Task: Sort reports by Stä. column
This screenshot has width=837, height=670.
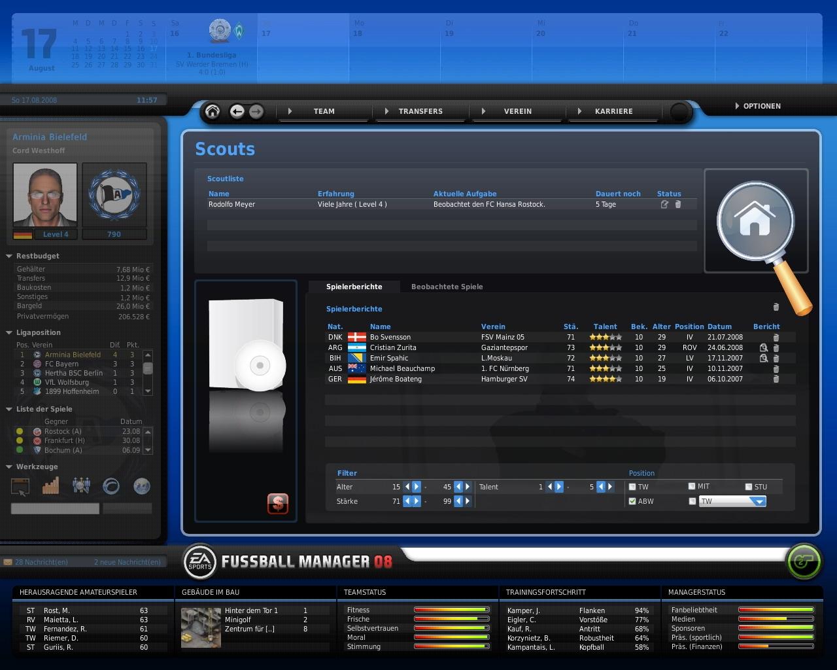Action: click(571, 326)
